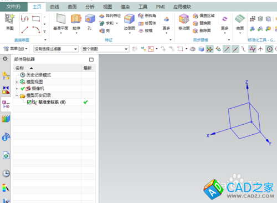The image size is (277, 203).
Task: Click the 倒斜角 chamfer tool
Action: [147, 16]
